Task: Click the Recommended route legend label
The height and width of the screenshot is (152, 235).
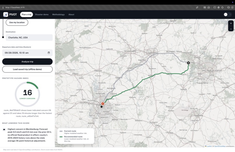Action: point(73,137)
